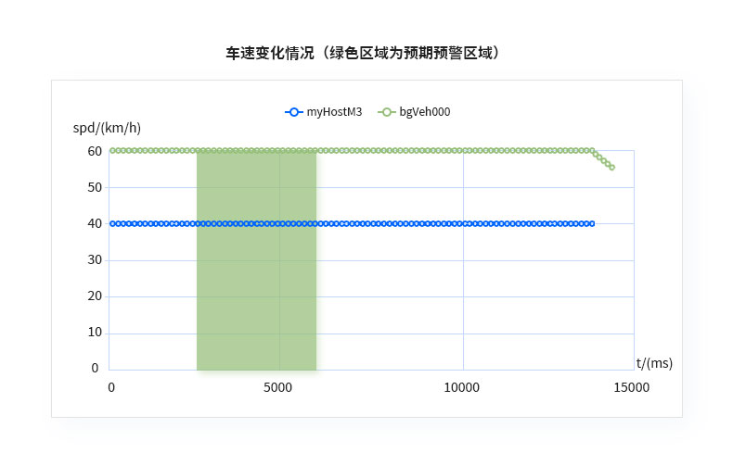The image size is (733, 453).
Task: Select the last data point of myHostM3 line
Action: pos(592,223)
